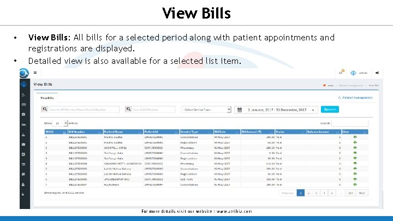Open the notifications bell icon

pyautogui.click(x=341, y=73)
